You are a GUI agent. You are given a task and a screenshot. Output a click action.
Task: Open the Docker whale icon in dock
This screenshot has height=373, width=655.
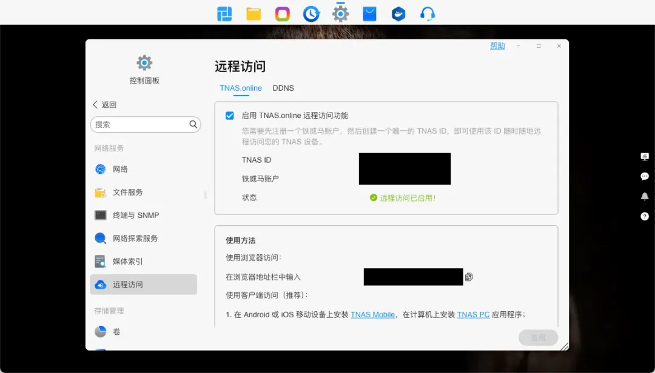pos(398,13)
